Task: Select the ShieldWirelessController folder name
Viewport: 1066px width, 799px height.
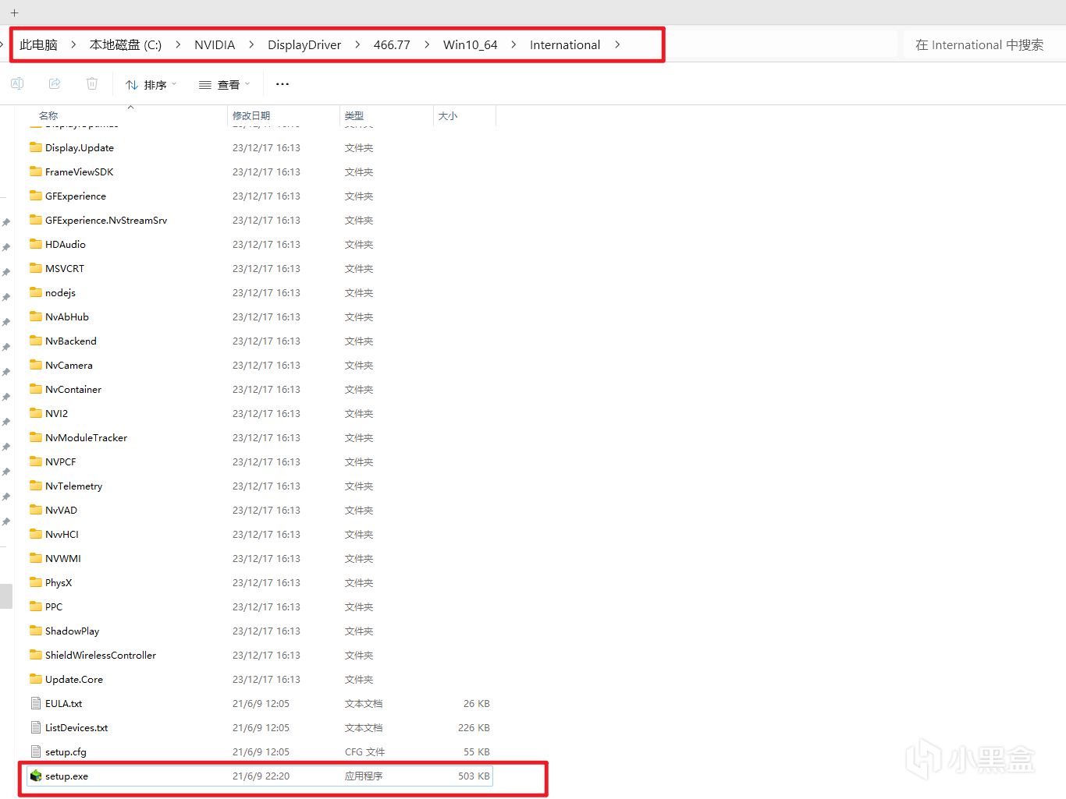Action: click(101, 655)
